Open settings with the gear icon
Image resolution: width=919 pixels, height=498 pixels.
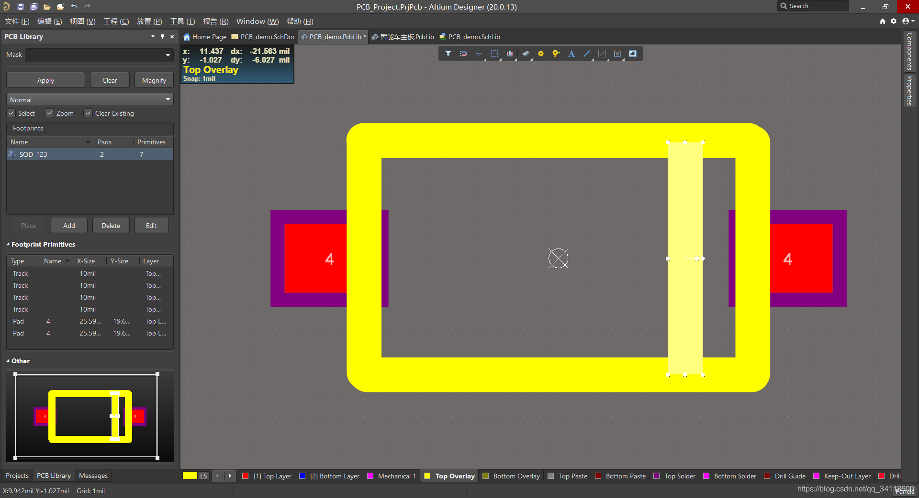click(894, 21)
